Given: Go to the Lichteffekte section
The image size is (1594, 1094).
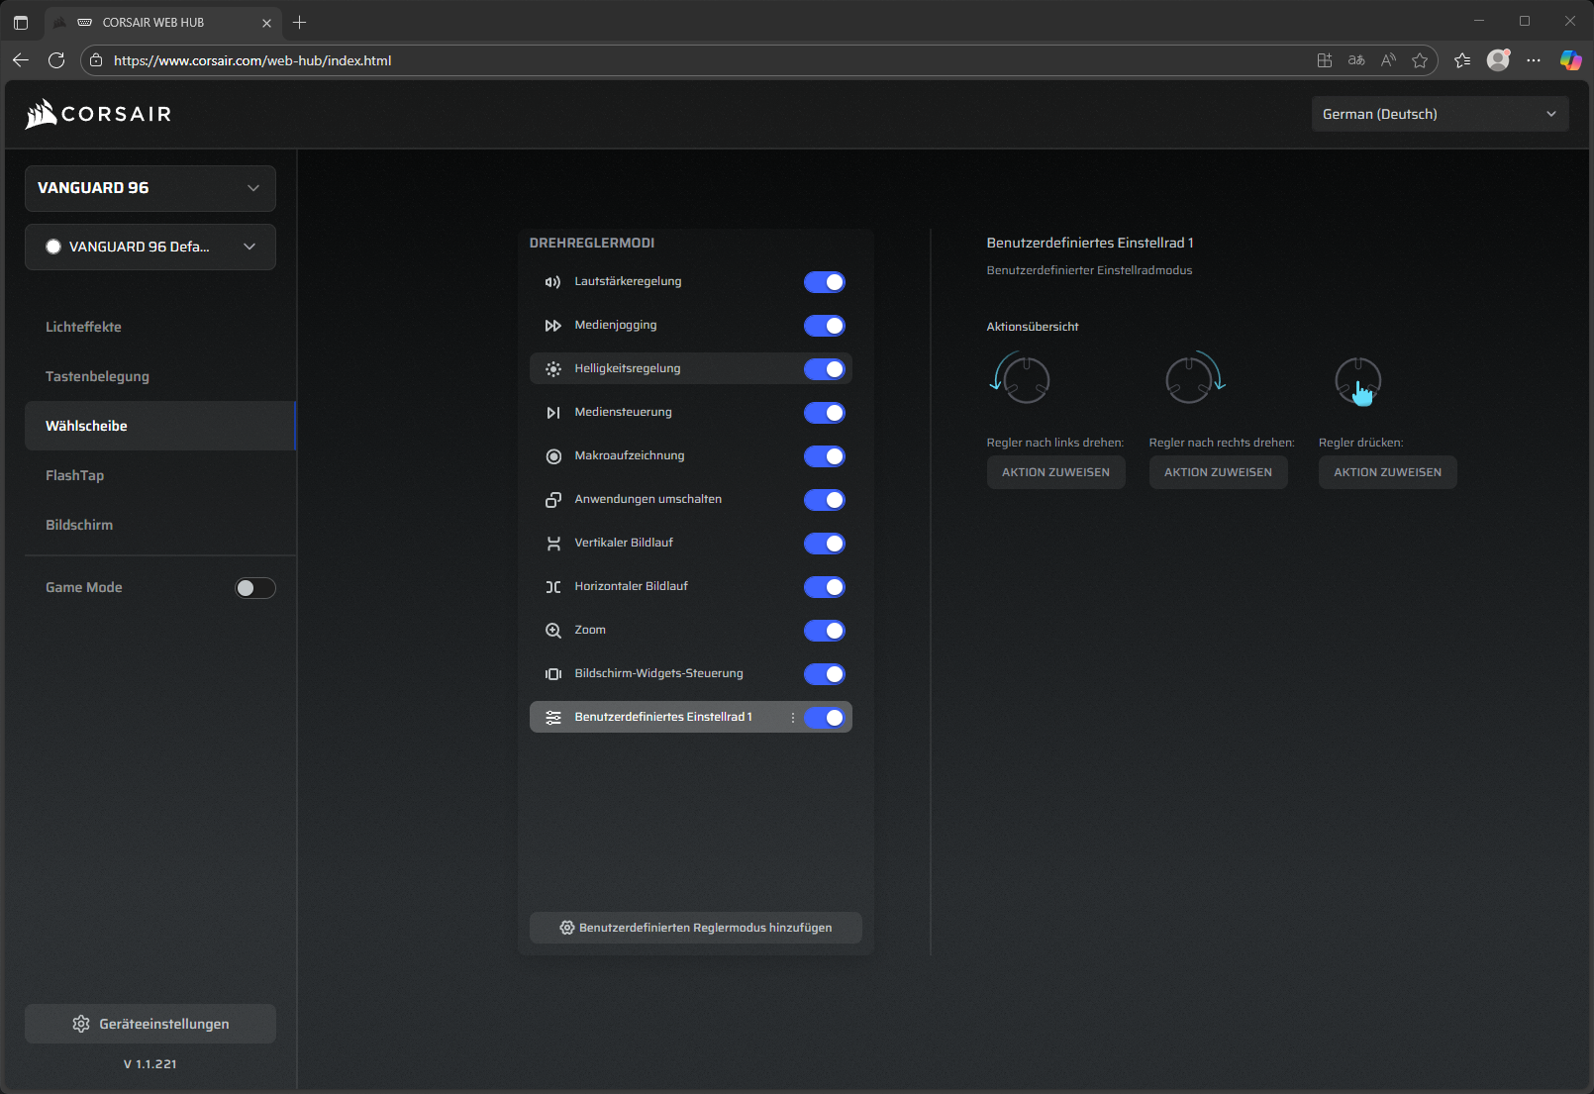Looking at the screenshot, I should pos(83,327).
